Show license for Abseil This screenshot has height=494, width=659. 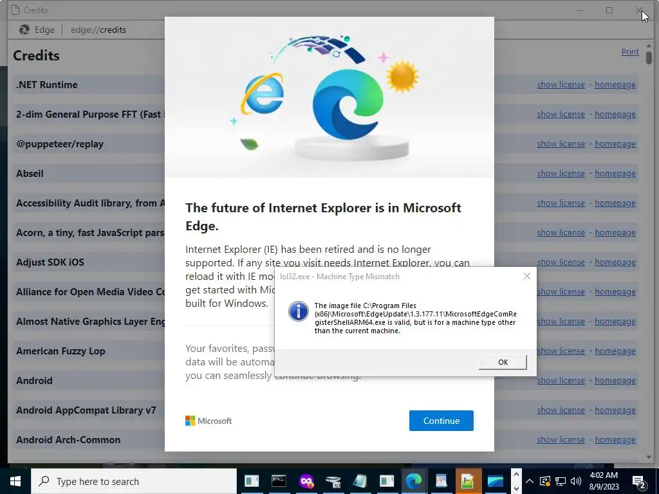(x=561, y=173)
